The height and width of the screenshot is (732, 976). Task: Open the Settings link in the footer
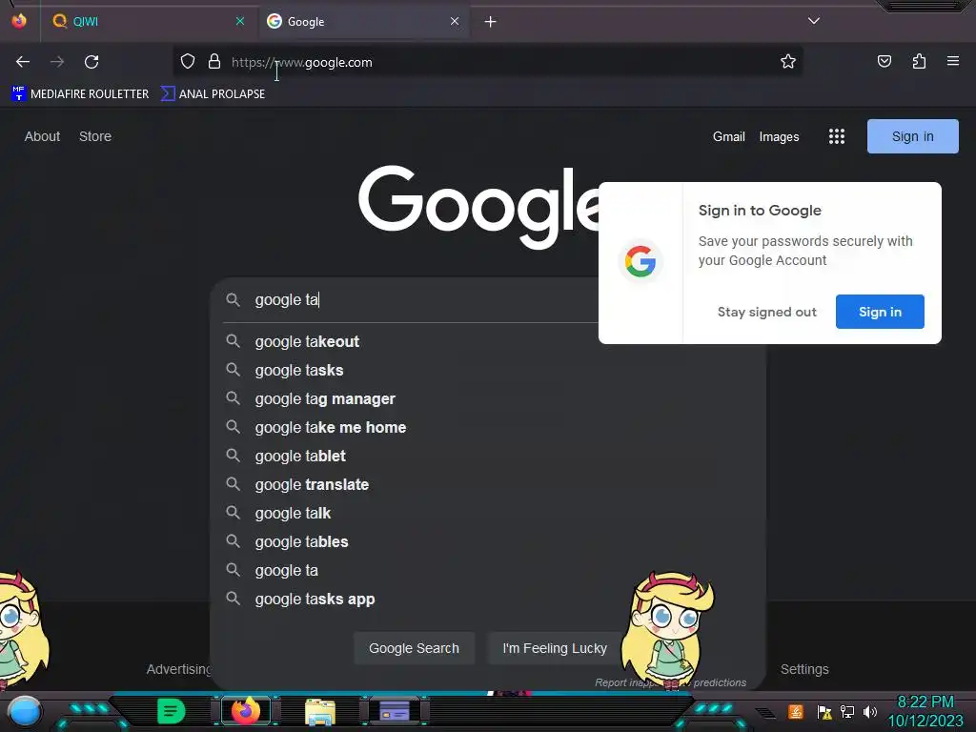(804, 669)
